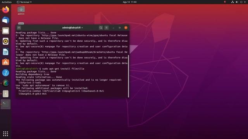Open the clock and calendar at Agu 14 11:44
The image size is (248, 139).
pos(129,2)
